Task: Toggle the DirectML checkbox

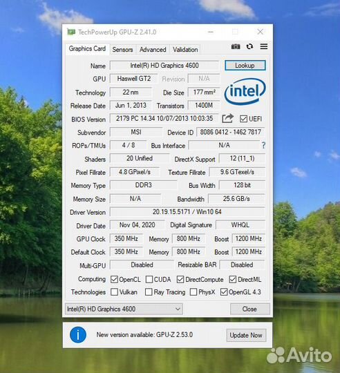Action: [x=232, y=279]
